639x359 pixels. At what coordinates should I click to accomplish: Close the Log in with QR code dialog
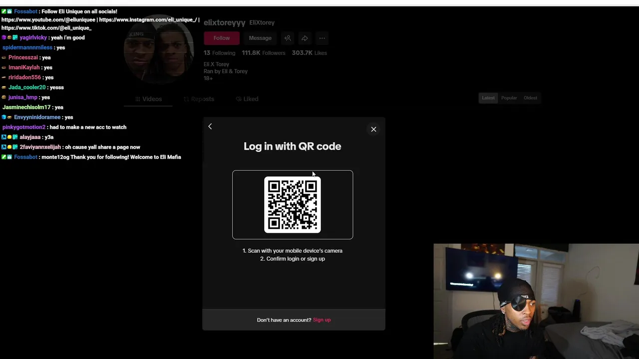pos(373,129)
